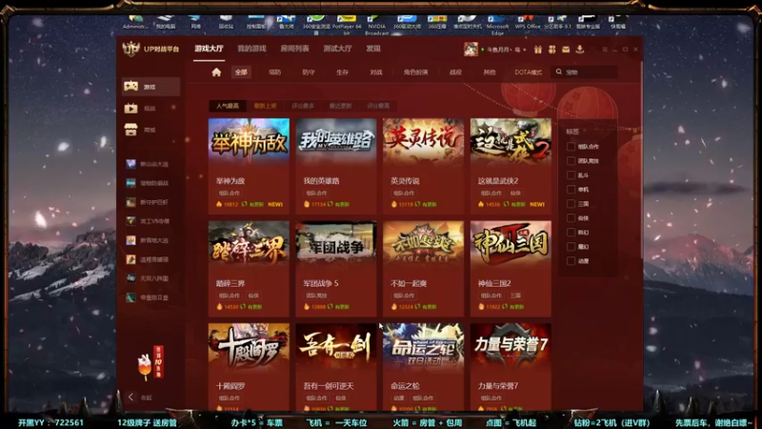
Task: Click 有更新 on the 英灵传说 card
Action: [430, 204]
